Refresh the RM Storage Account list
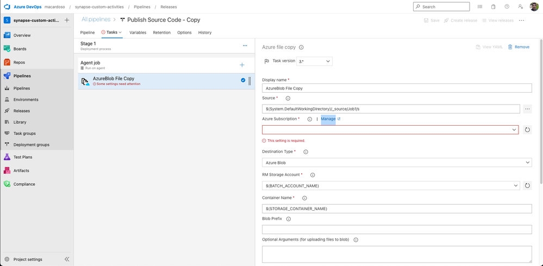Viewport: 543px width, 266px height. pyautogui.click(x=527, y=186)
